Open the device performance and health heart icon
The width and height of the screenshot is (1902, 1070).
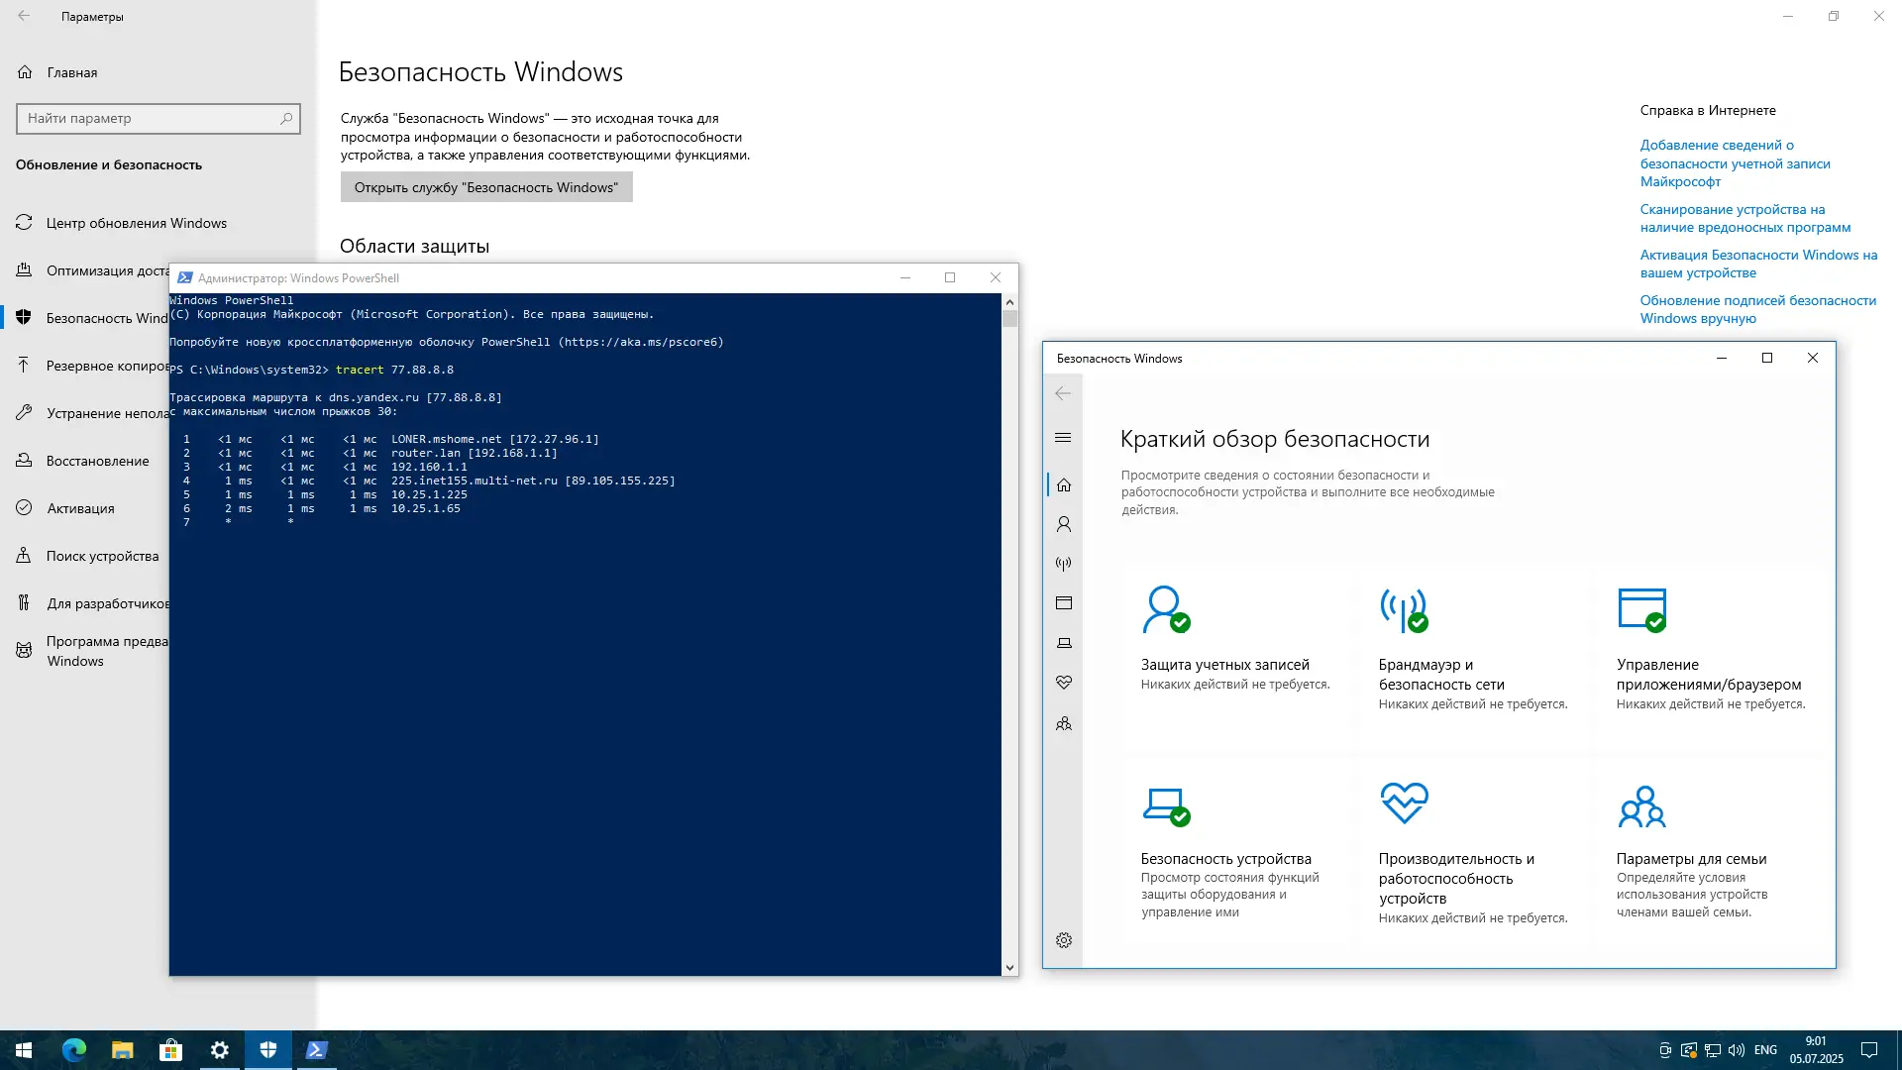click(1063, 683)
